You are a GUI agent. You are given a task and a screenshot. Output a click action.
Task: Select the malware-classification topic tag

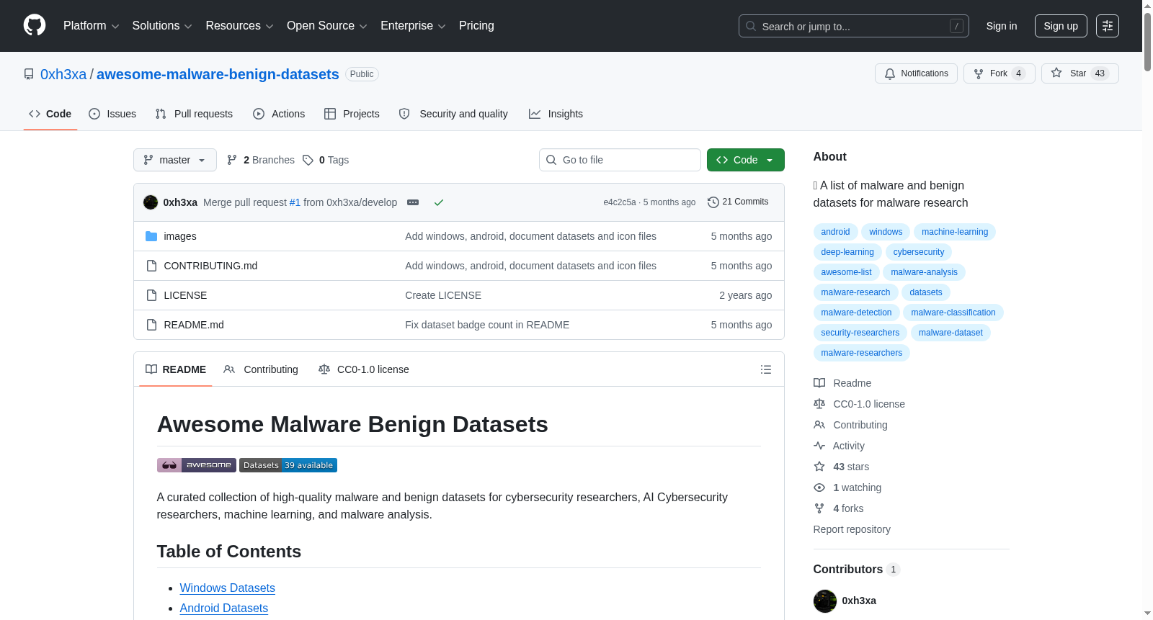(x=953, y=313)
